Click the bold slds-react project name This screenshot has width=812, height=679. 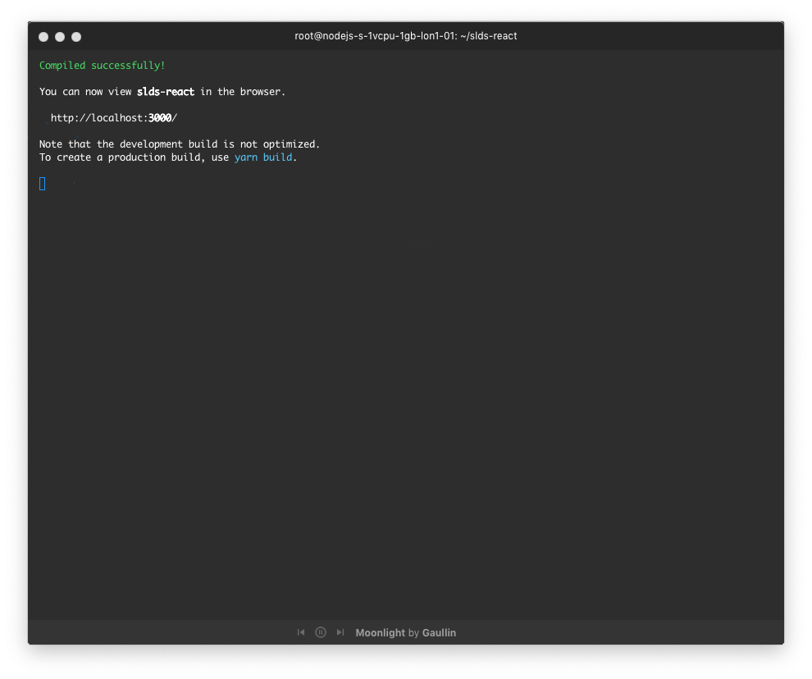[x=166, y=92]
